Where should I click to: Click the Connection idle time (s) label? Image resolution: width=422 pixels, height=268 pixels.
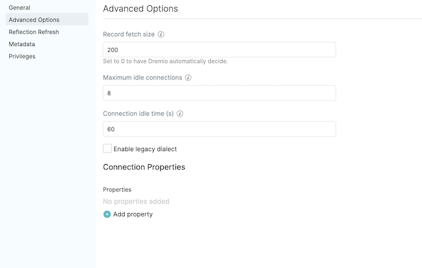point(138,114)
